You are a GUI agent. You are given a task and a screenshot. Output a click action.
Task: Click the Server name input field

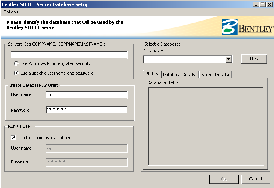point(69,55)
